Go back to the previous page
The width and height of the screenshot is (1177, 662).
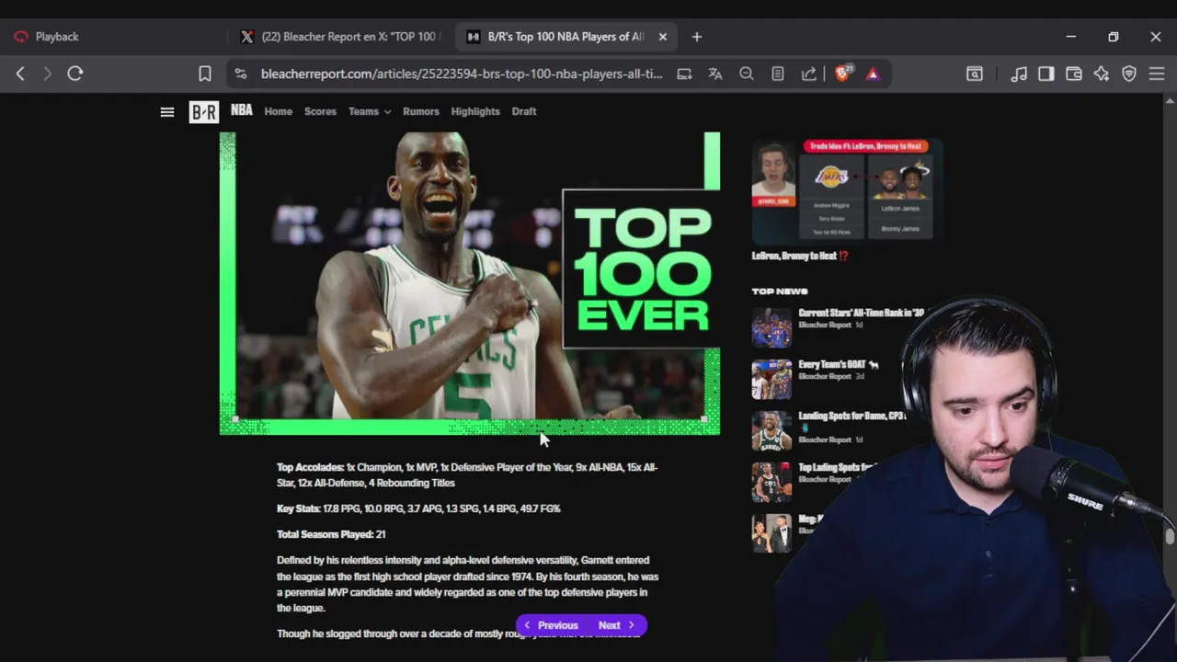click(20, 74)
